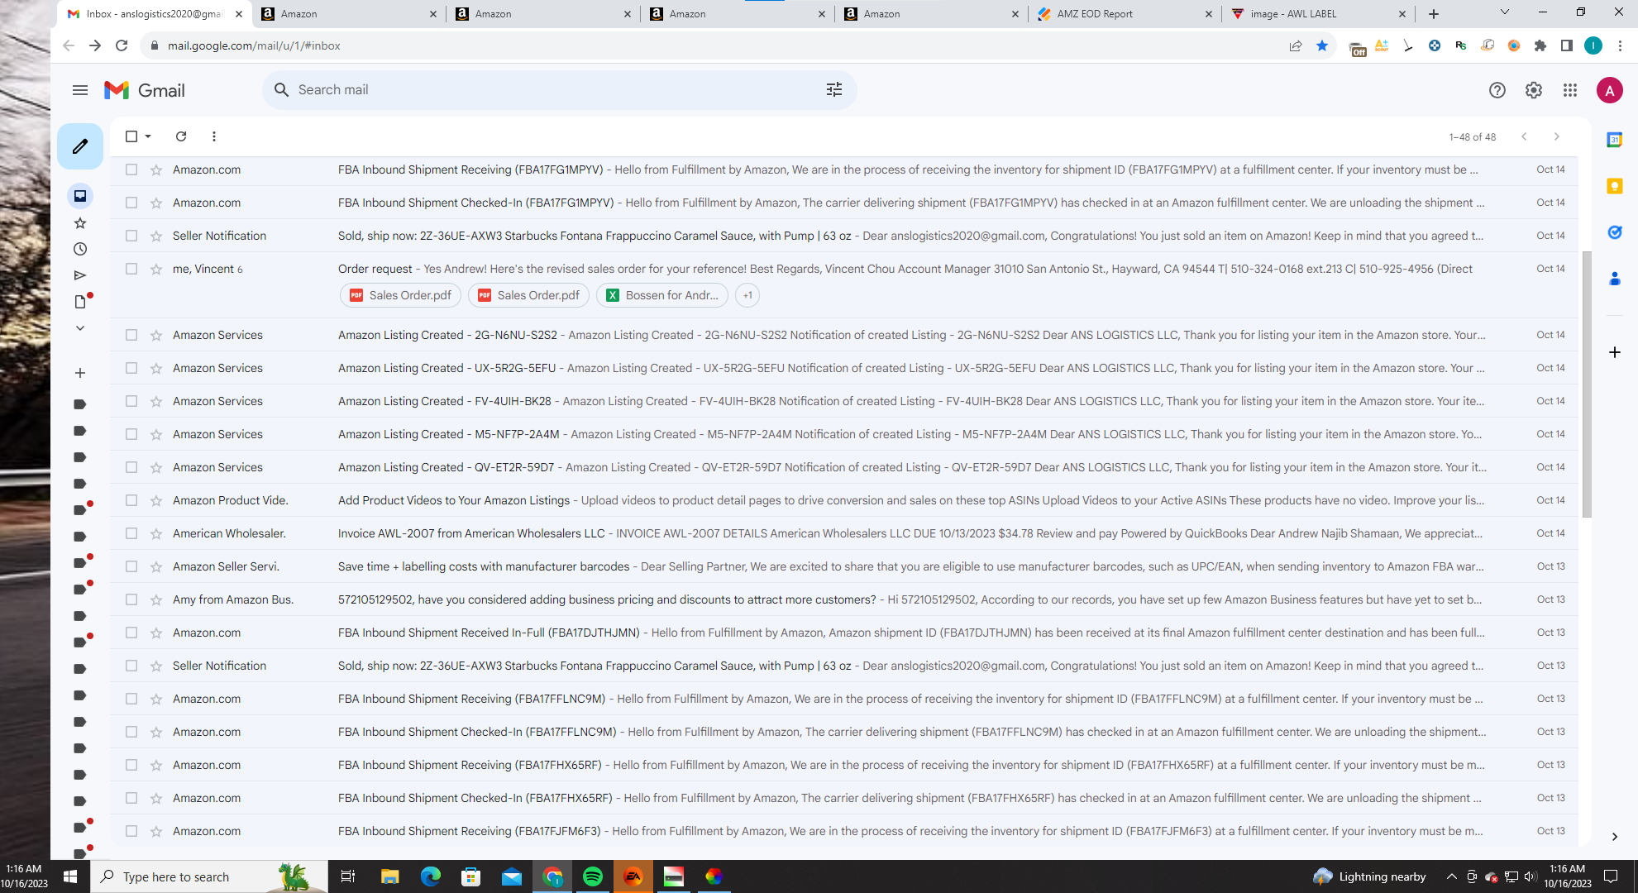Star the Save time + labelling costs email
This screenshot has height=893, width=1638.
[155, 566]
